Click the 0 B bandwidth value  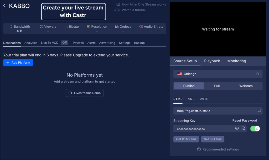pos(19,31)
